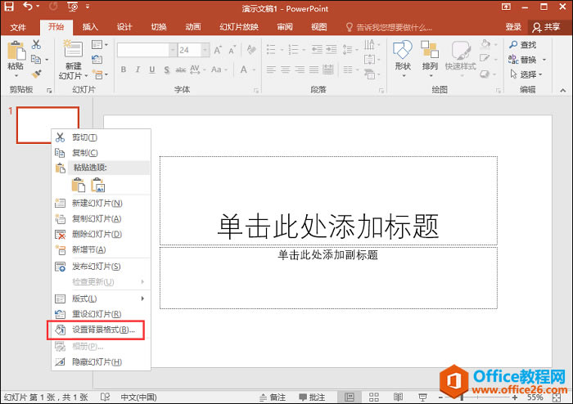Click Reading view icon in status bar
573x404 pixels.
coord(399,397)
